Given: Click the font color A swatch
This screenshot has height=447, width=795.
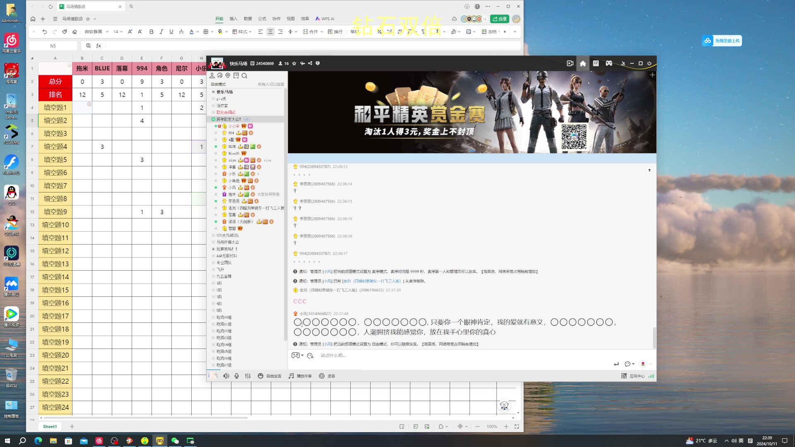Looking at the screenshot, I should pos(191,32).
